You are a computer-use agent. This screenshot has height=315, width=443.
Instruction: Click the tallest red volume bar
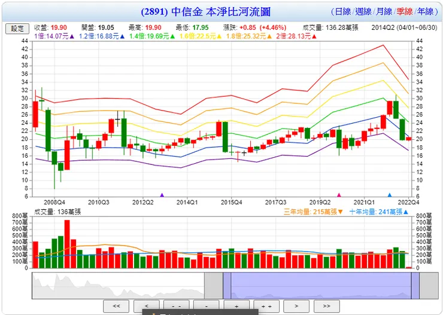[x=67, y=244]
